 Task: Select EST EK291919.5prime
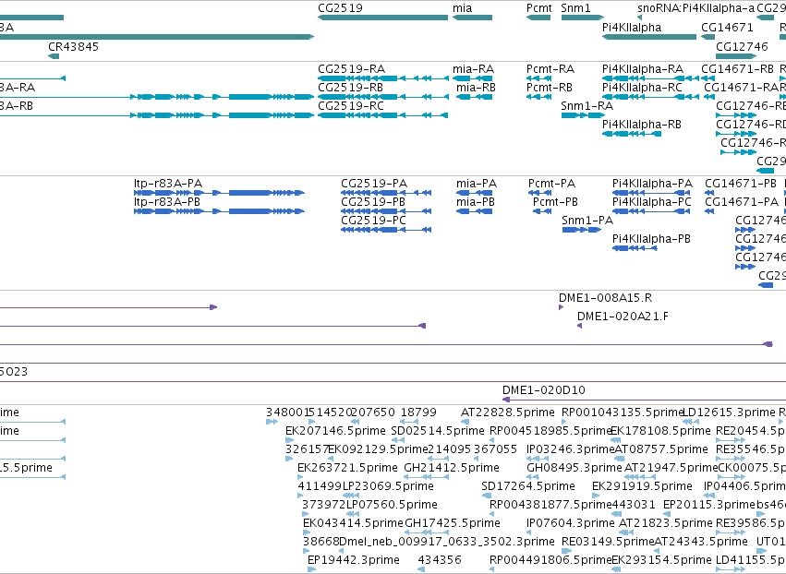tap(642, 486)
